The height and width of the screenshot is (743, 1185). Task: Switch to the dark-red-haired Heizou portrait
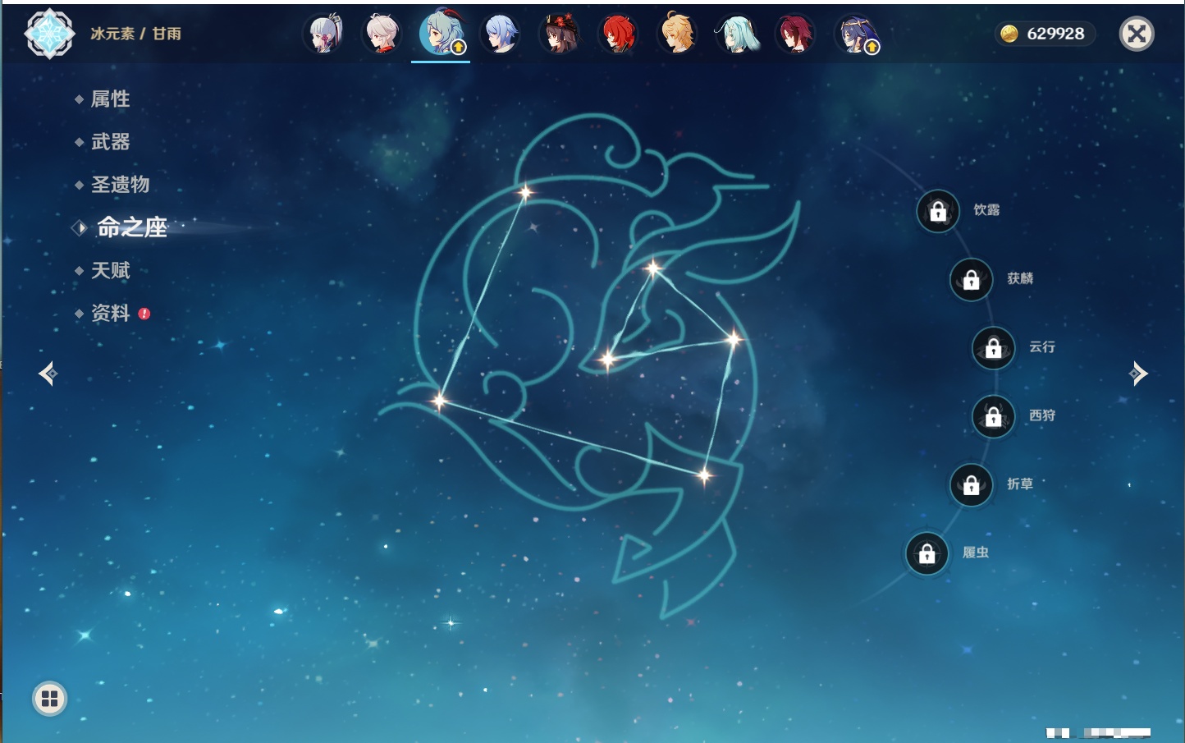click(x=796, y=34)
